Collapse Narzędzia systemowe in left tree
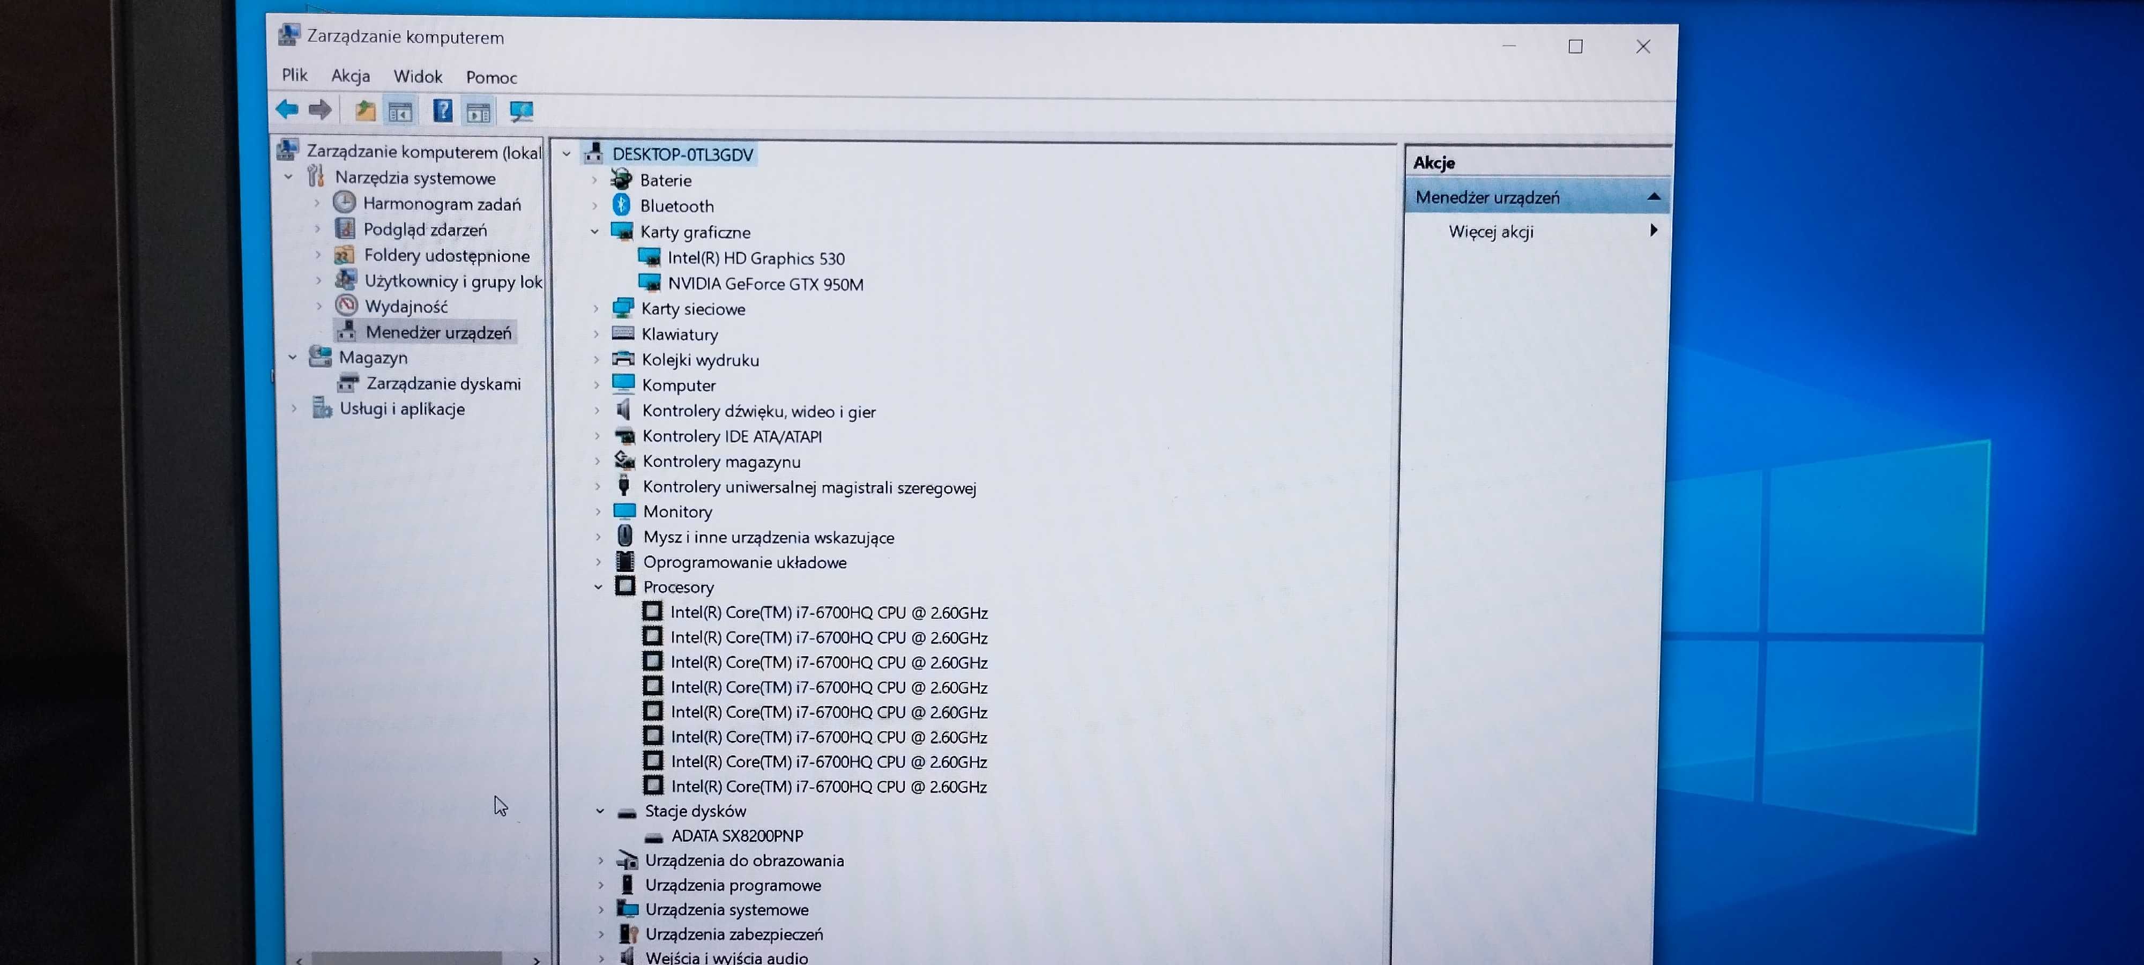2144x965 pixels. [289, 177]
